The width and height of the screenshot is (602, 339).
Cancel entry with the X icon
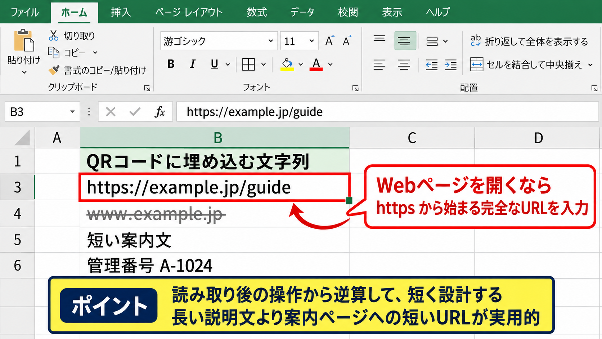(111, 112)
